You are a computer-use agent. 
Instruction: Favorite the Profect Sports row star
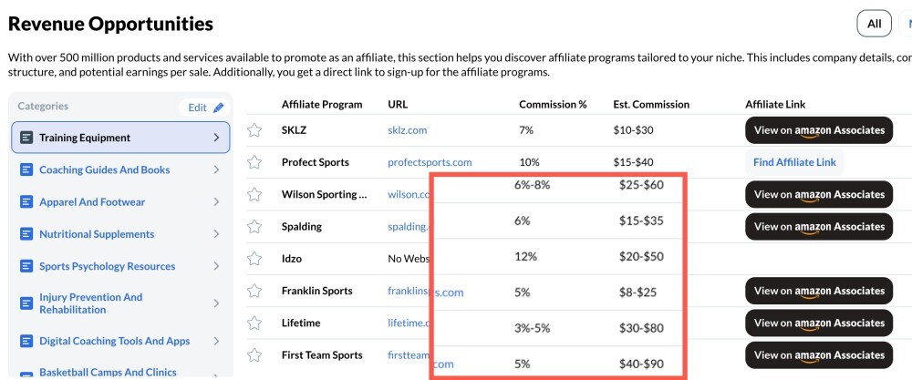(255, 162)
